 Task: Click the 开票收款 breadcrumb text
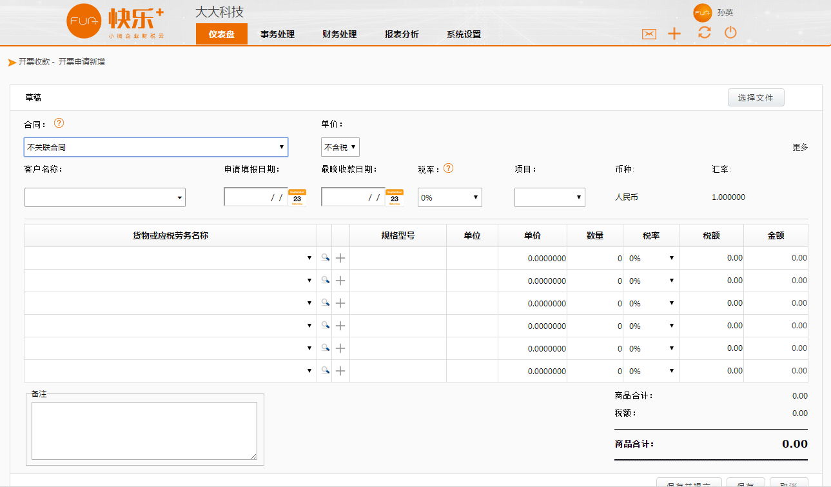[x=34, y=62]
